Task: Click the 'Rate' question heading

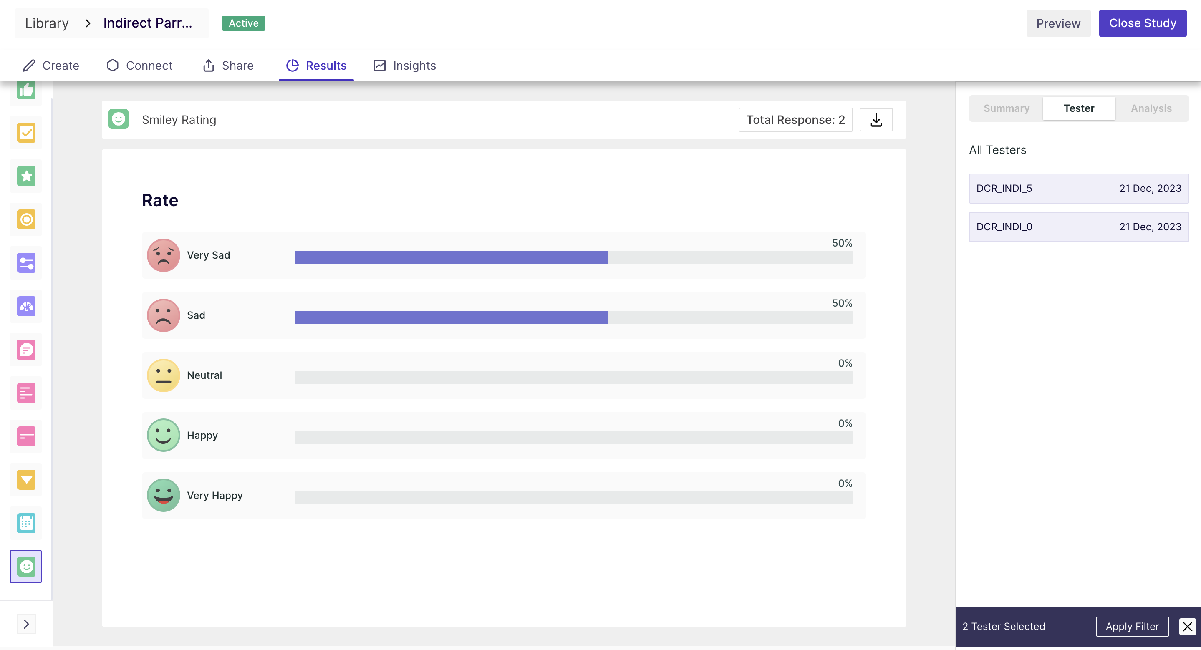Action: 160,200
